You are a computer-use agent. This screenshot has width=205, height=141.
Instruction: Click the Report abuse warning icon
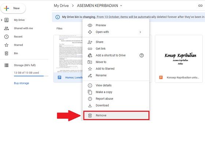[x=90, y=99]
